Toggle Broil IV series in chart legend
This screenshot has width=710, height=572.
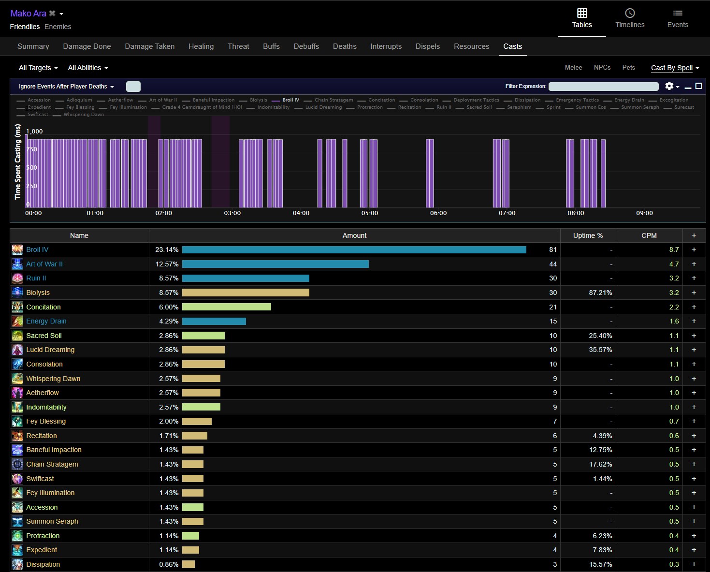pyautogui.click(x=285, y=100)
